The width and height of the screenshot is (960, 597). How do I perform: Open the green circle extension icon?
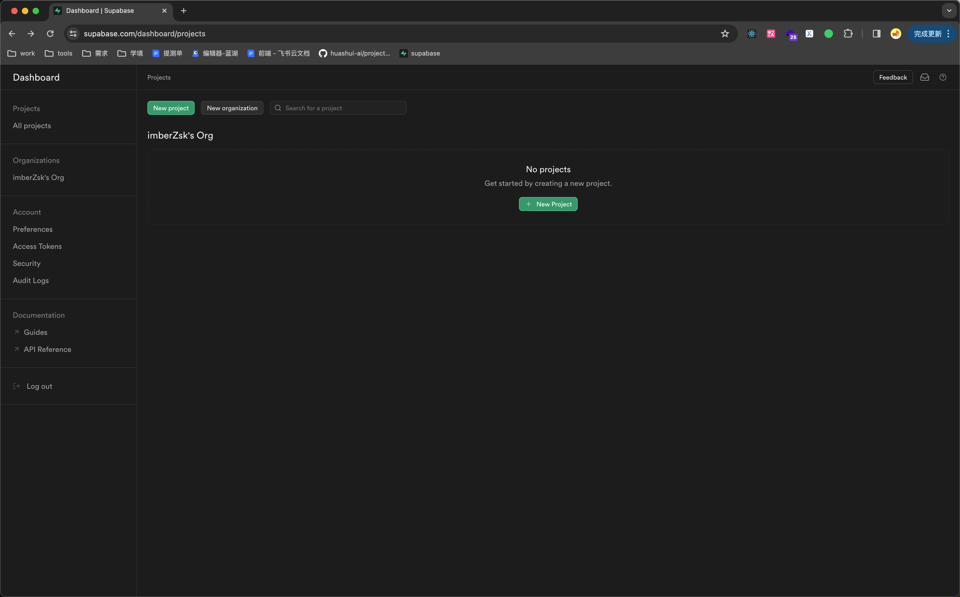pos(829,34)
